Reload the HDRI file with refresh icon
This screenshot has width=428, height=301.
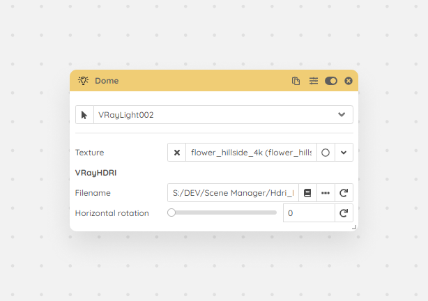344,193
